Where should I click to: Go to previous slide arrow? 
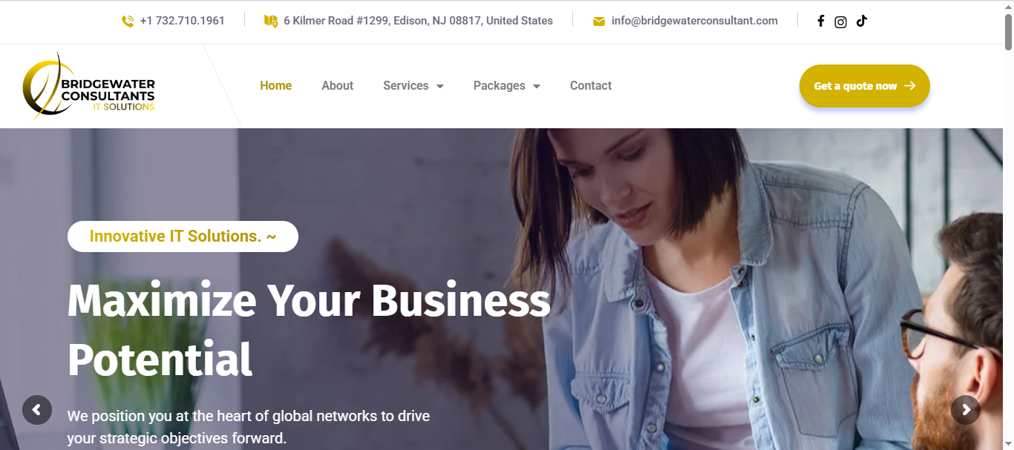[37, 409]
